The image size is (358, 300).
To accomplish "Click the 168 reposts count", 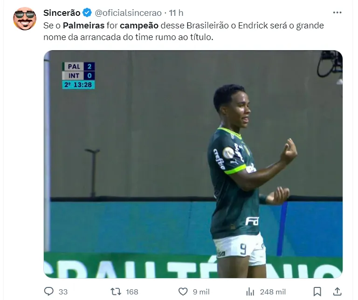I will click(132, 292).
